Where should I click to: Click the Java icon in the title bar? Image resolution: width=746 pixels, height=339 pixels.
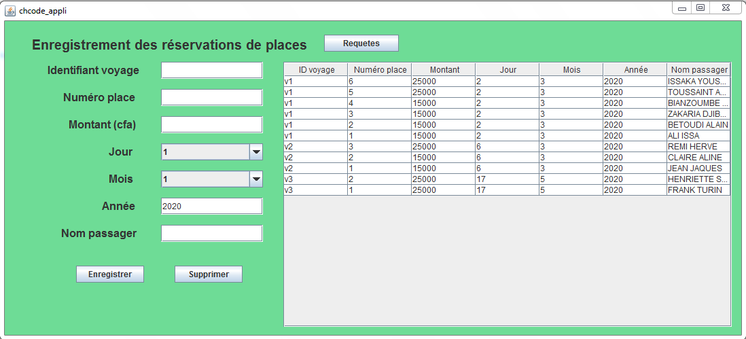[10, 10]
